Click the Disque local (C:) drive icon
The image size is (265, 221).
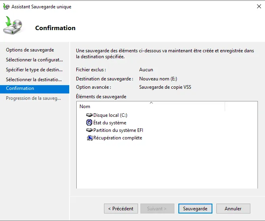click(x=89, y=115)
